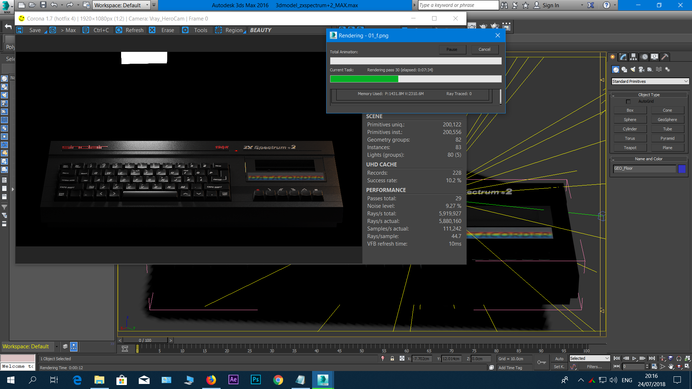Screen dimensions: 692x389
Task: Click the Save button in the Corona frame buffer
Action: [31, 30]
